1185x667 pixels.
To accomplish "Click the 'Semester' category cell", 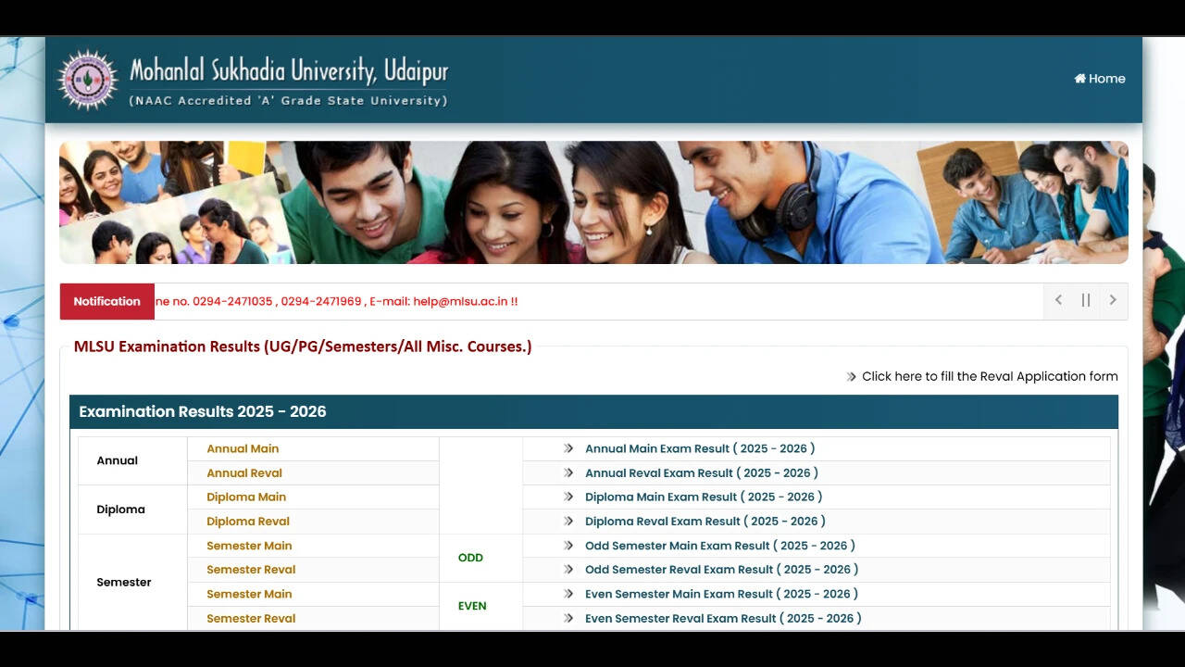I will coord(132,582).
